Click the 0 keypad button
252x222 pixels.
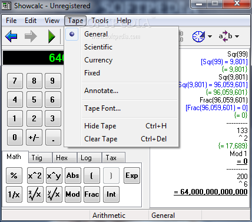[x=15, y=137]
